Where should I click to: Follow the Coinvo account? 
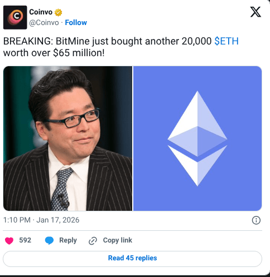tap(76, 23)
